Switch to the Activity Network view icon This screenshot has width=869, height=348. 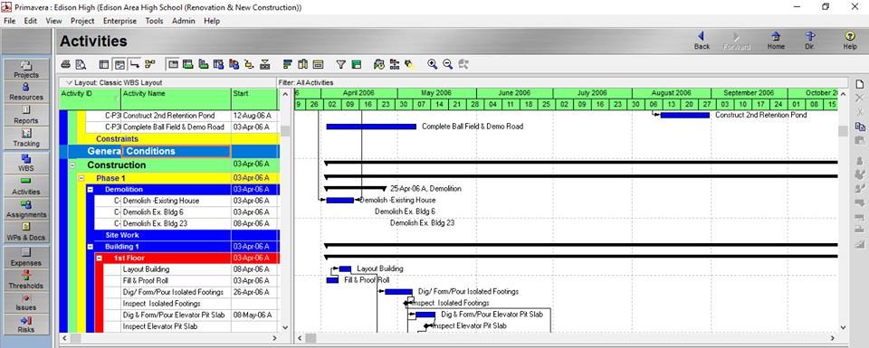149,64
